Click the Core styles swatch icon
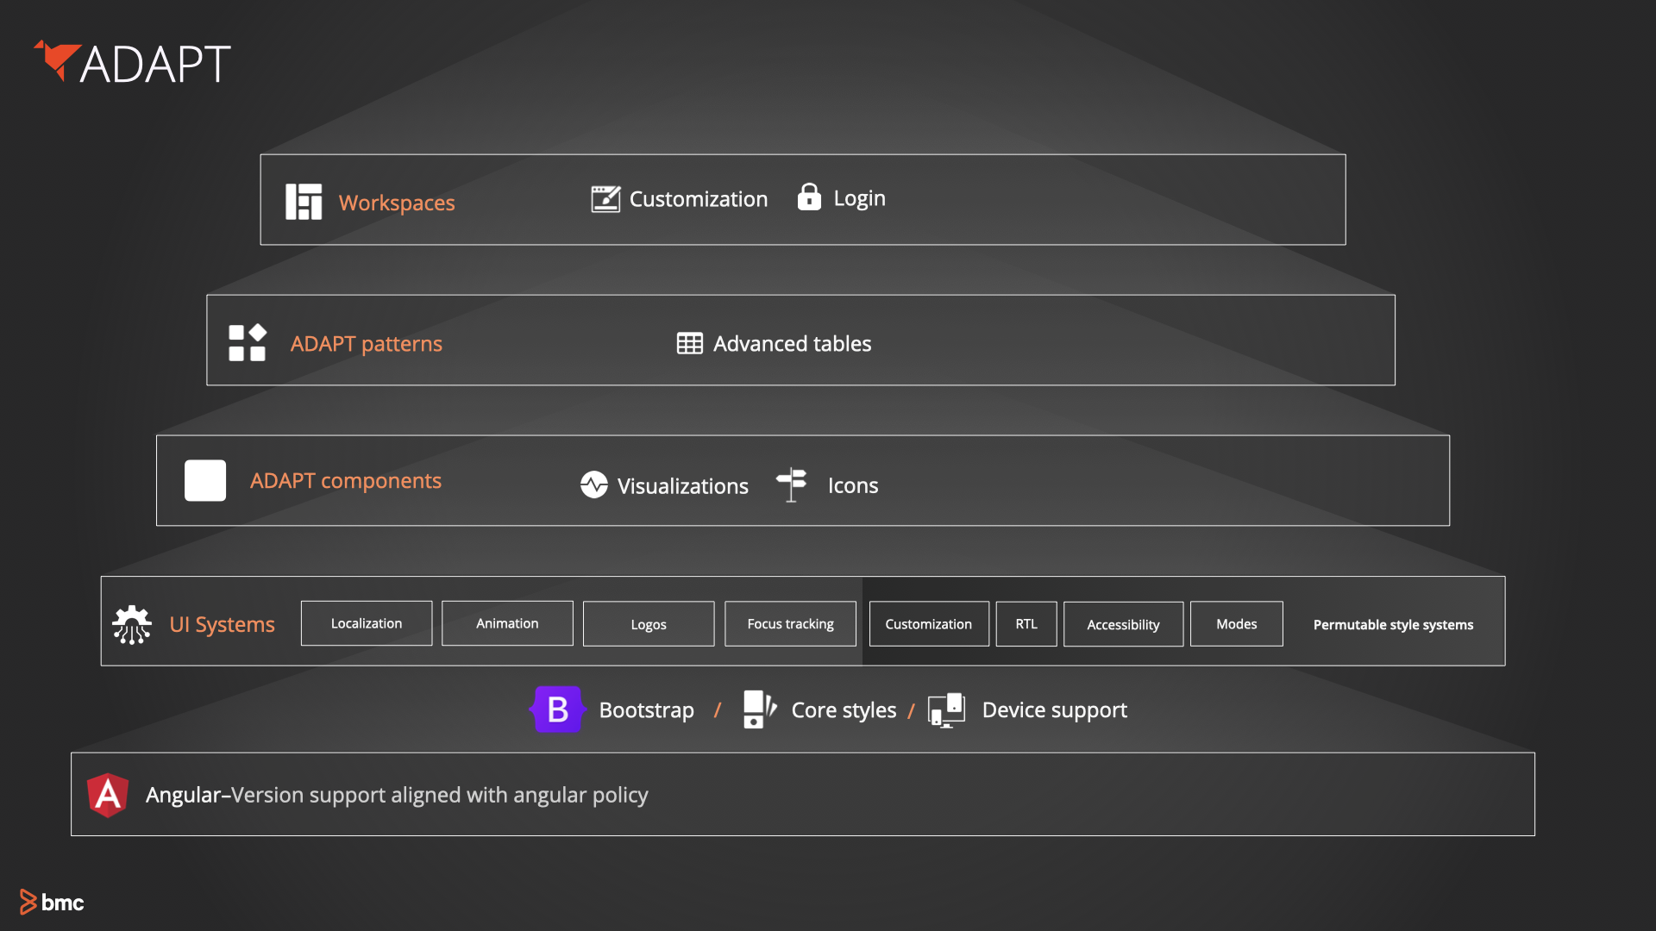 click(x=759, y=709)
